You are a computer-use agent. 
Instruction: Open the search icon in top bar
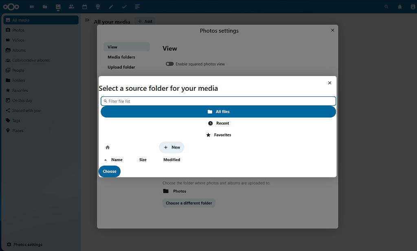(x=386, y=7)
